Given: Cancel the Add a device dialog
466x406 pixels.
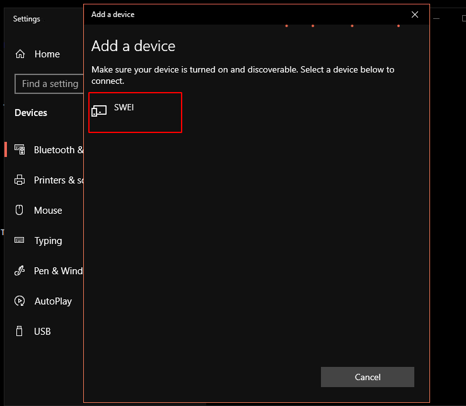Looking at the screenshot, I should [x=368, y=377].
